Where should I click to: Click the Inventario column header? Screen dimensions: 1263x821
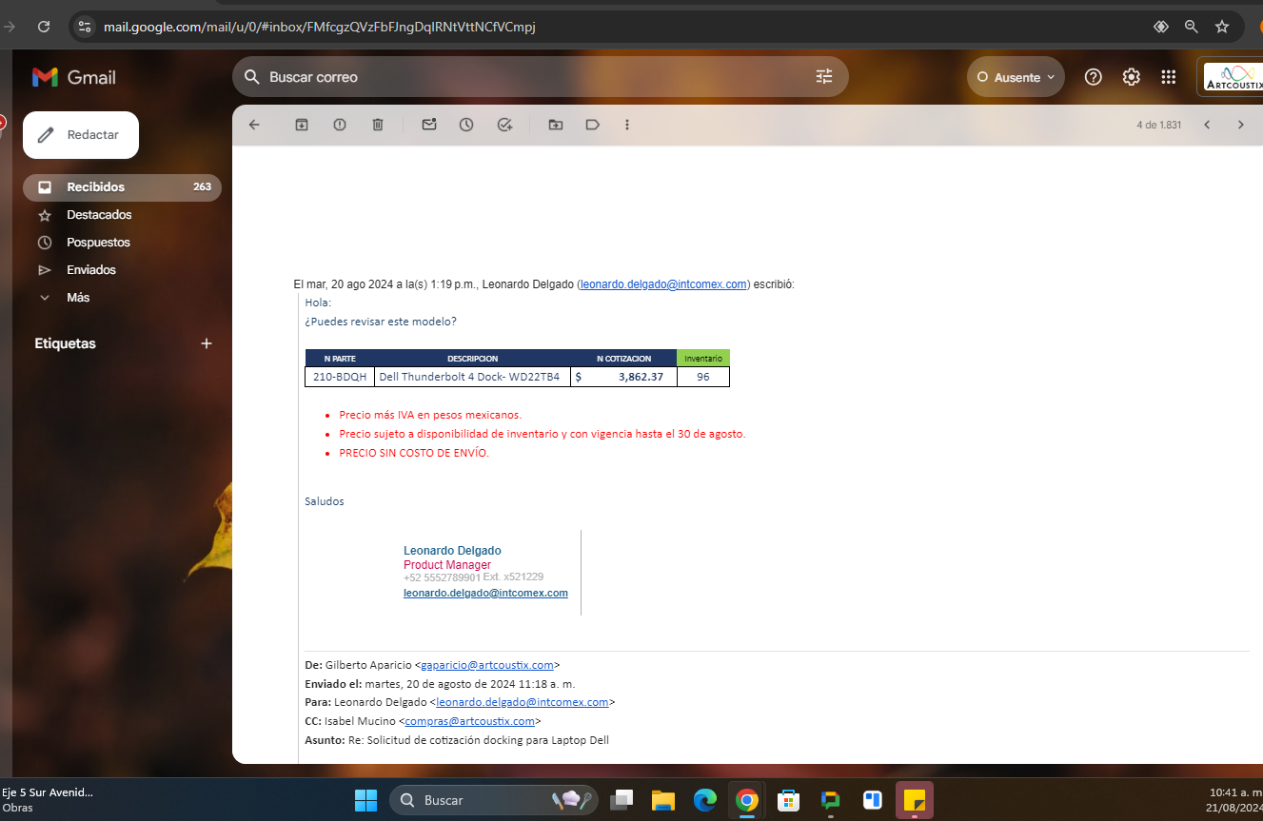point(703,359)
